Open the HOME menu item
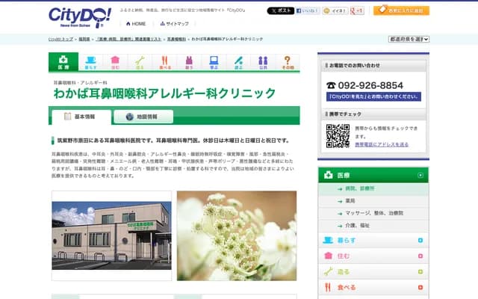Viewport: 478px width, 299px height. 136,24
